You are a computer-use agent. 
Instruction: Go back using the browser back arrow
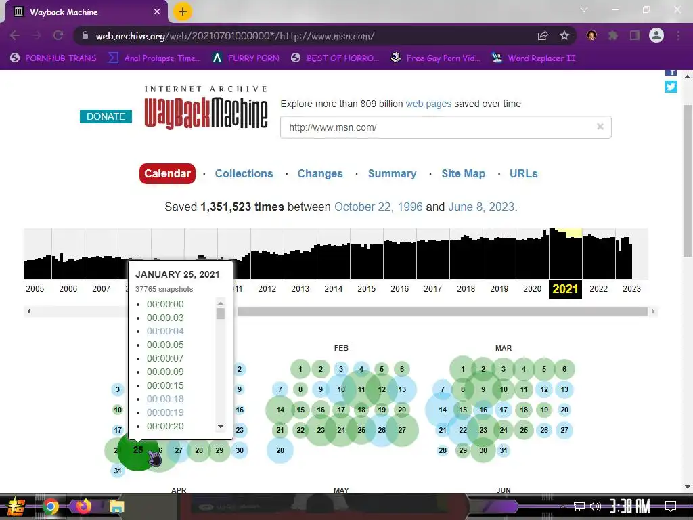[x=15, y=35]
